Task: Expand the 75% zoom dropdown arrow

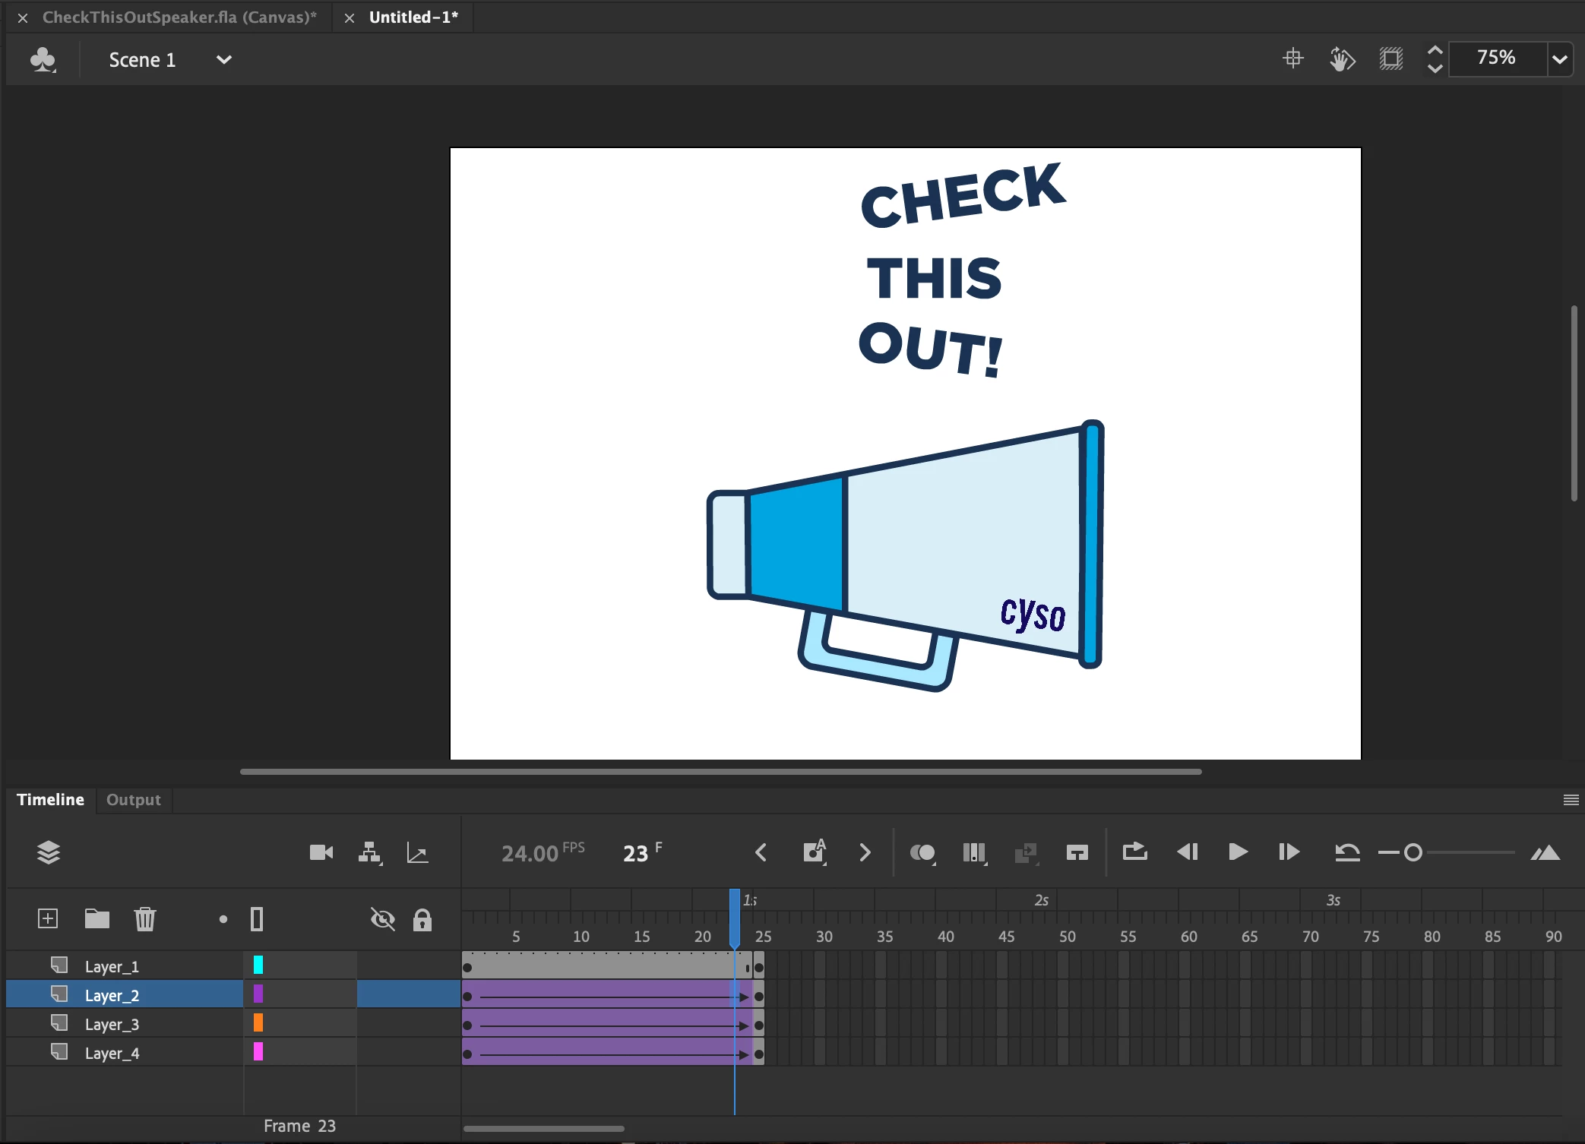Action: [1559, 59]
